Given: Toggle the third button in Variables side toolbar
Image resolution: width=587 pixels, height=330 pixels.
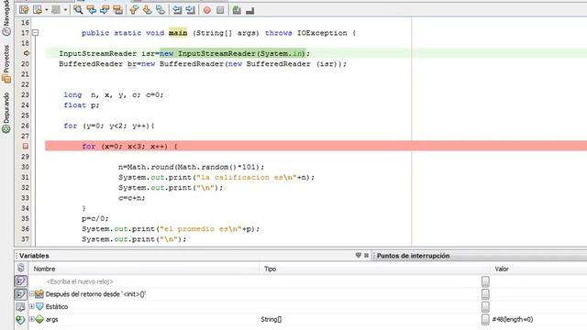Looking at the screenshot, I should (21, 293).
